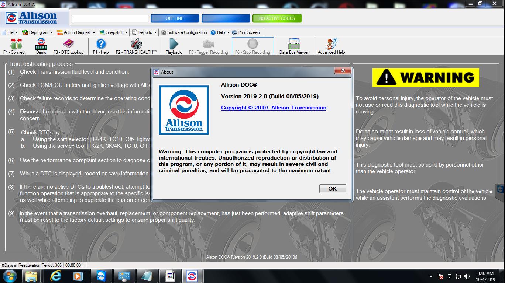
Task: Click the Allison DOC taskbar icon
Action: 192,276
